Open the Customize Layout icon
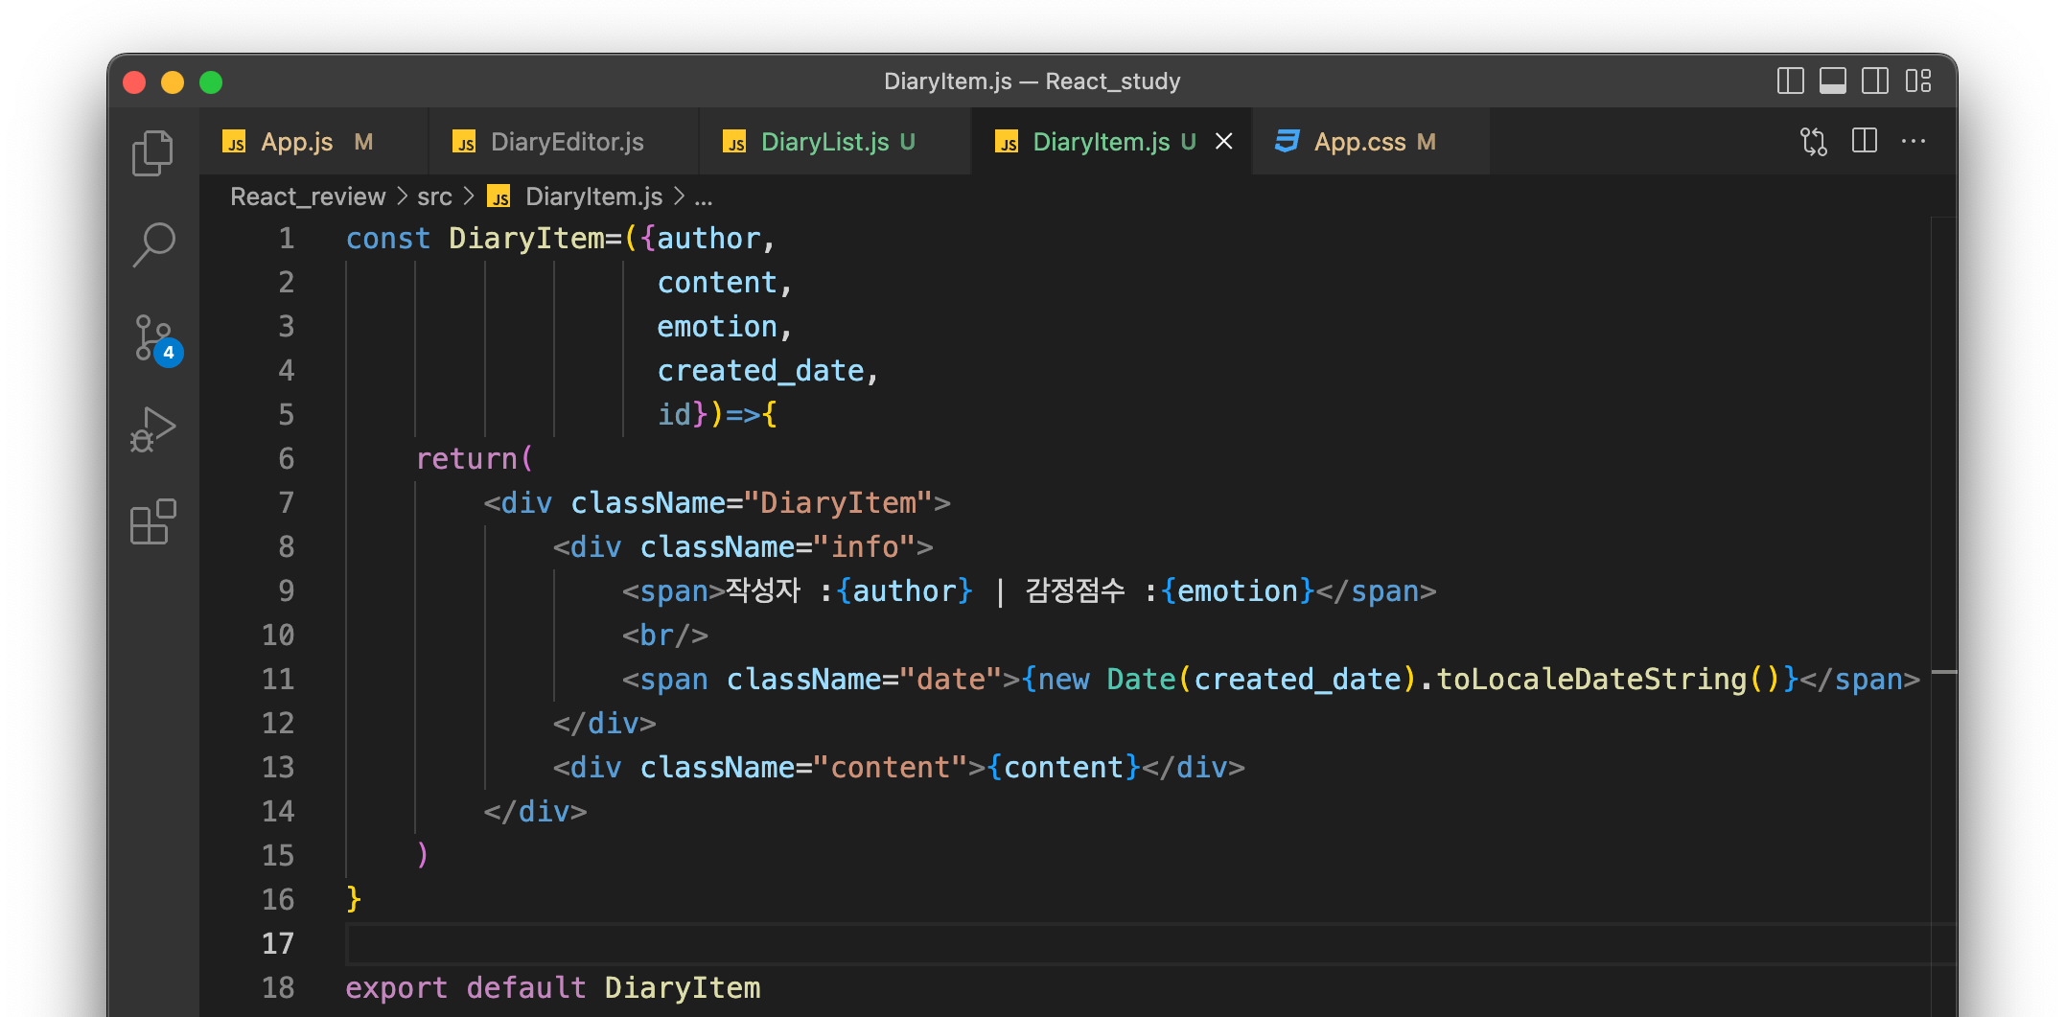2065x1017 pixels. (x=1918, y=81)
